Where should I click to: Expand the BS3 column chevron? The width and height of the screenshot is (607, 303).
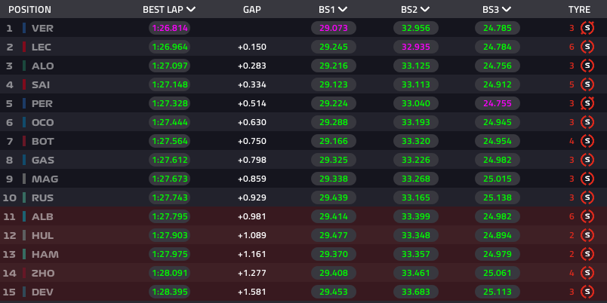click(507, 10)
